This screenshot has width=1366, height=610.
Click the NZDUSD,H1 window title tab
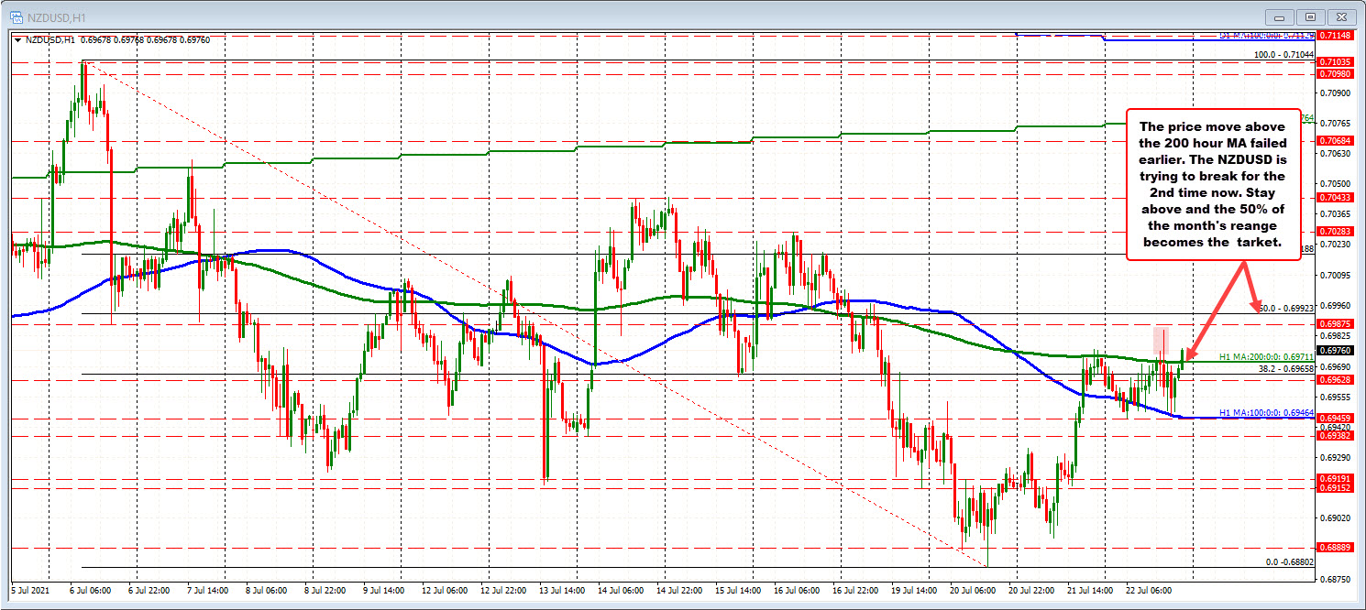(x=55, y=16)
